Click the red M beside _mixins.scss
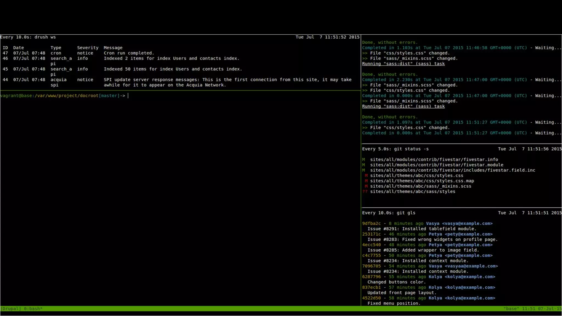This screenshot has height=316, width=562. point(366,186)
